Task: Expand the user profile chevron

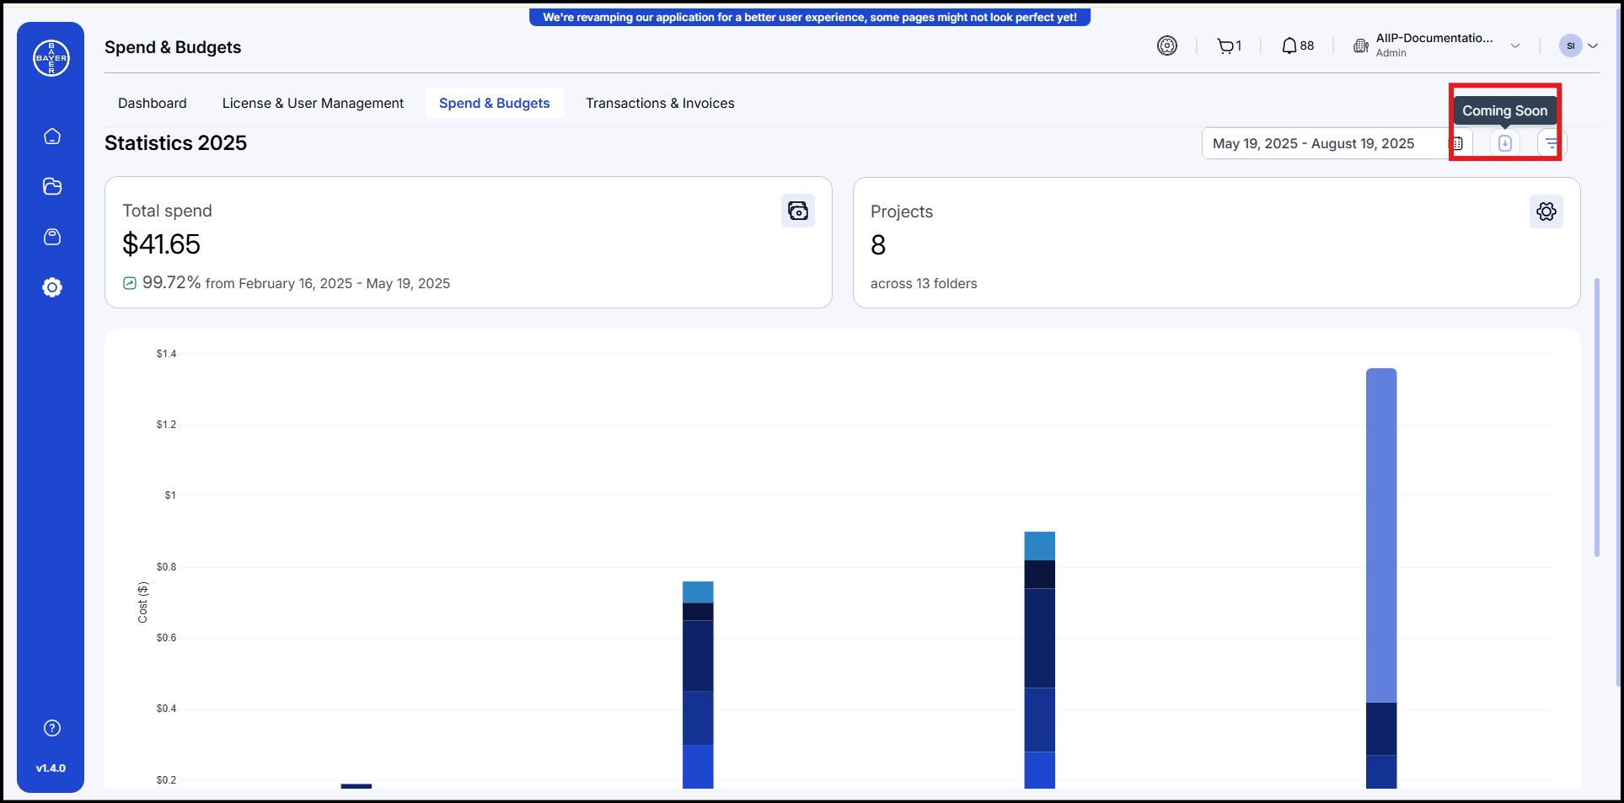Action: pos(1593,46)
